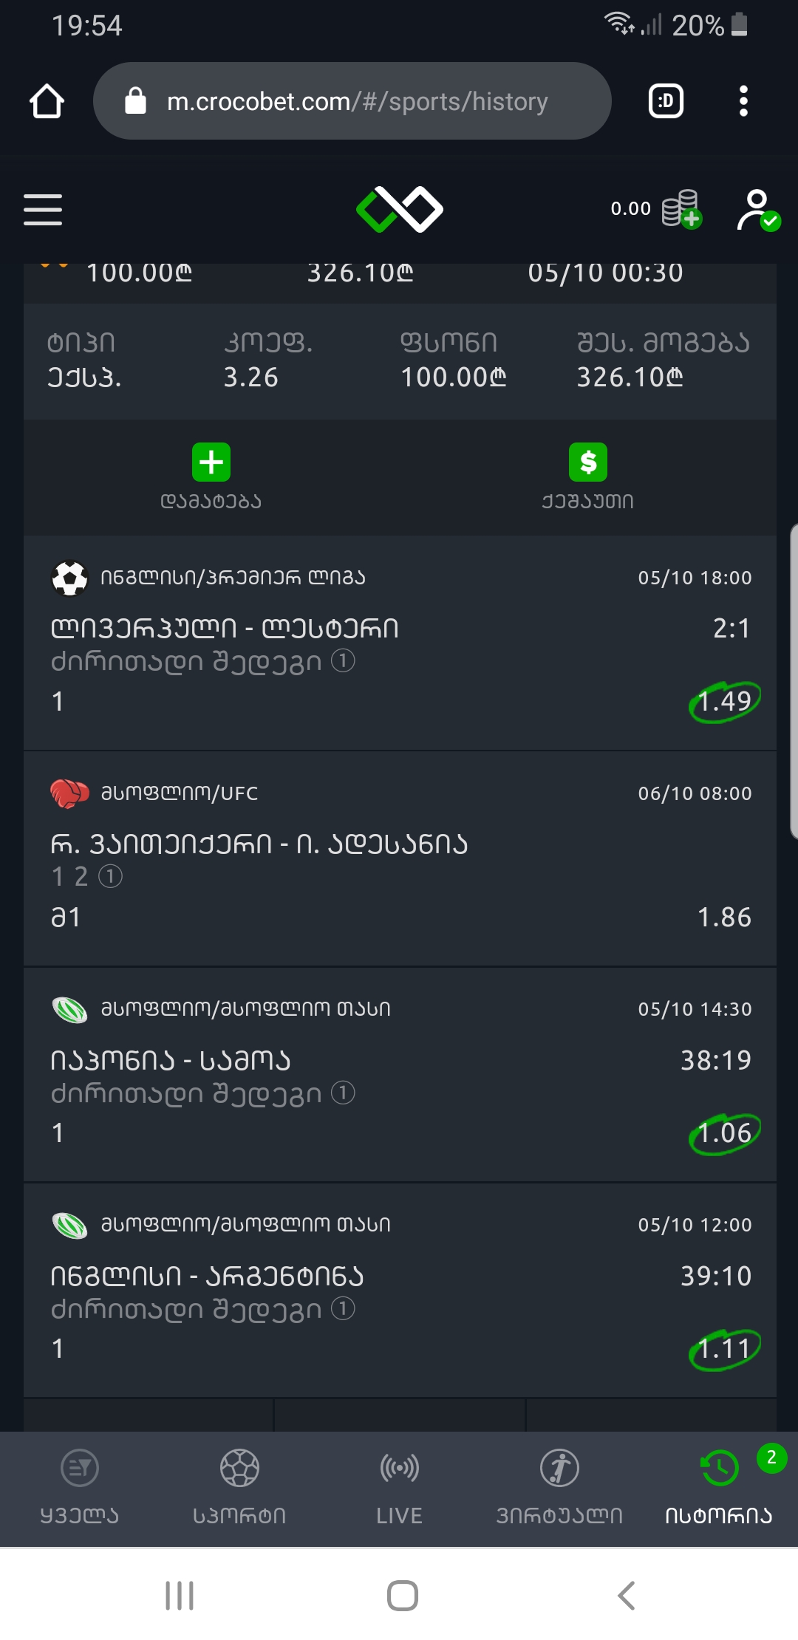The width and height of the screenshot is (798, 1640).
Task: Open browser three-dot menu
Action: tap(743, 101)
